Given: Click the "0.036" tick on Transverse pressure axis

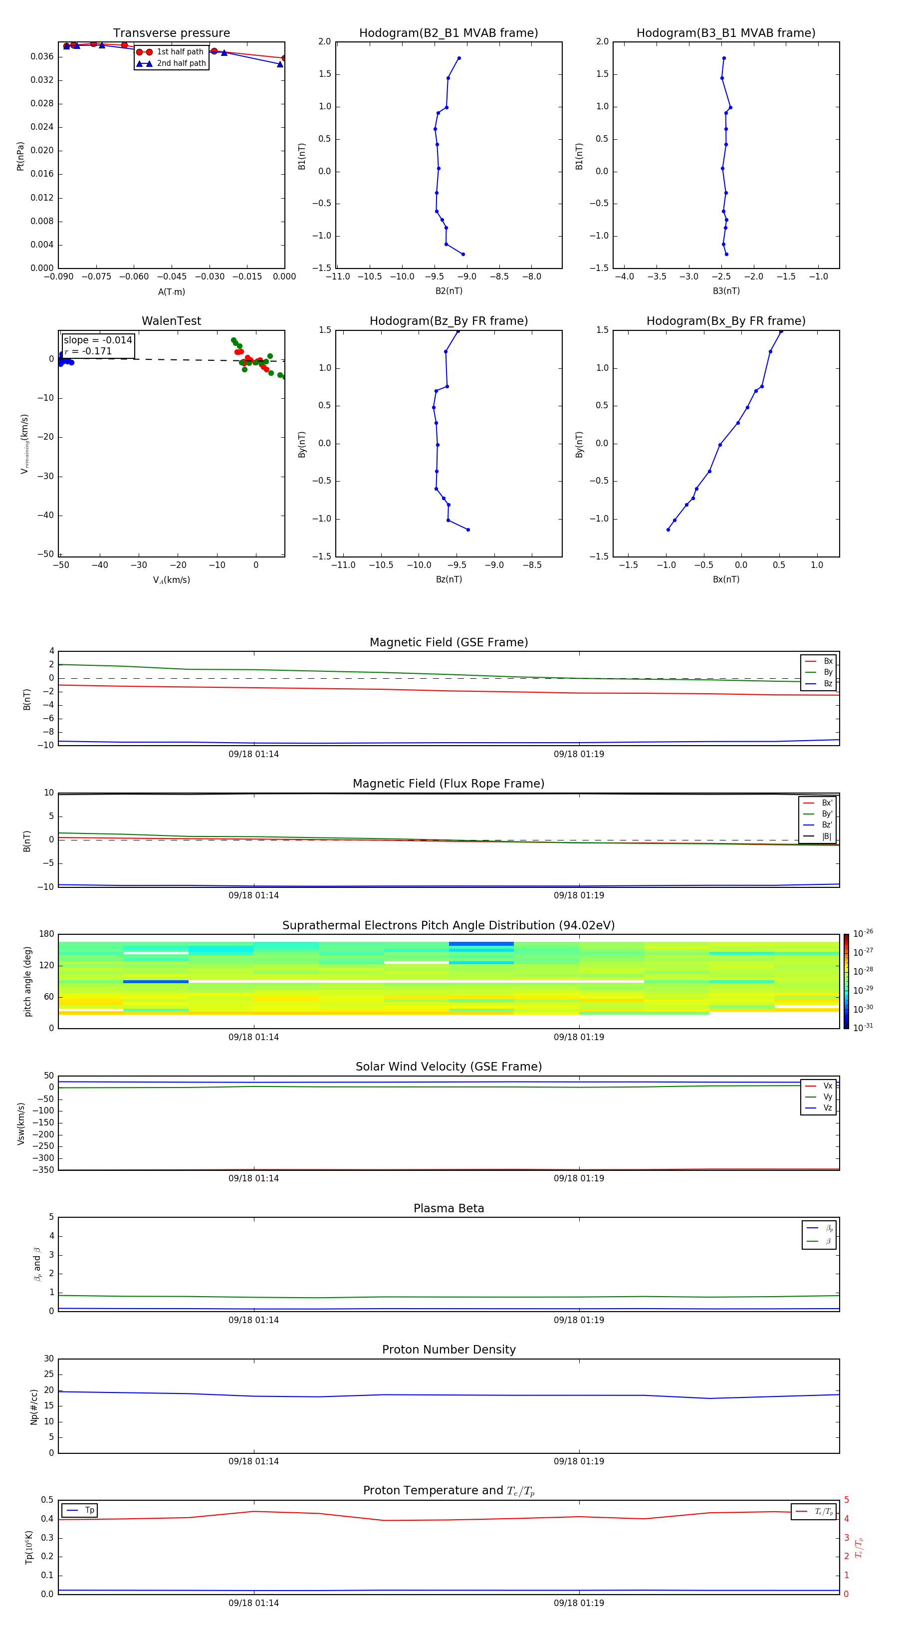Looking at the screenshot, I should (x=41, y=57).
